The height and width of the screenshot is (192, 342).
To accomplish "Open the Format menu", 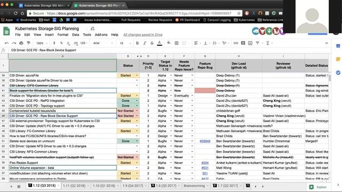I will point(63,35).
